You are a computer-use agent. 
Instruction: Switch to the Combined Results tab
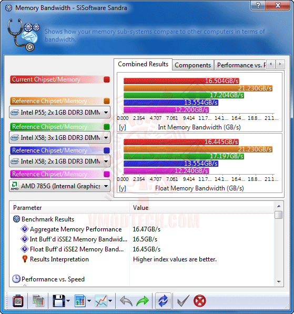pos(143,64)
